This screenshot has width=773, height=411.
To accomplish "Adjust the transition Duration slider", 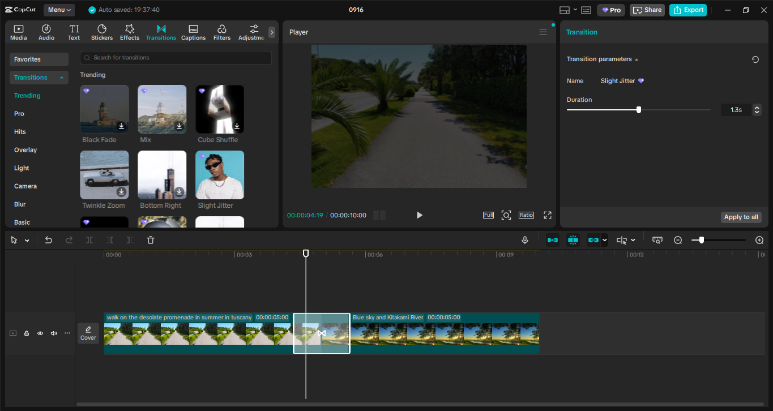I will [639, 109].
